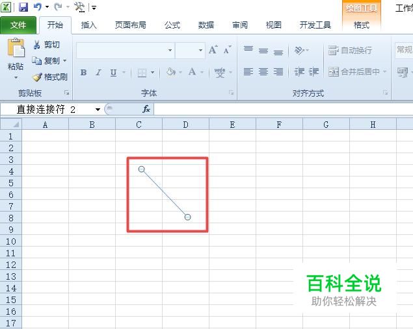
Task: Click the Cut scissors button
Action: pyautogui.click(x=46, y=45)
